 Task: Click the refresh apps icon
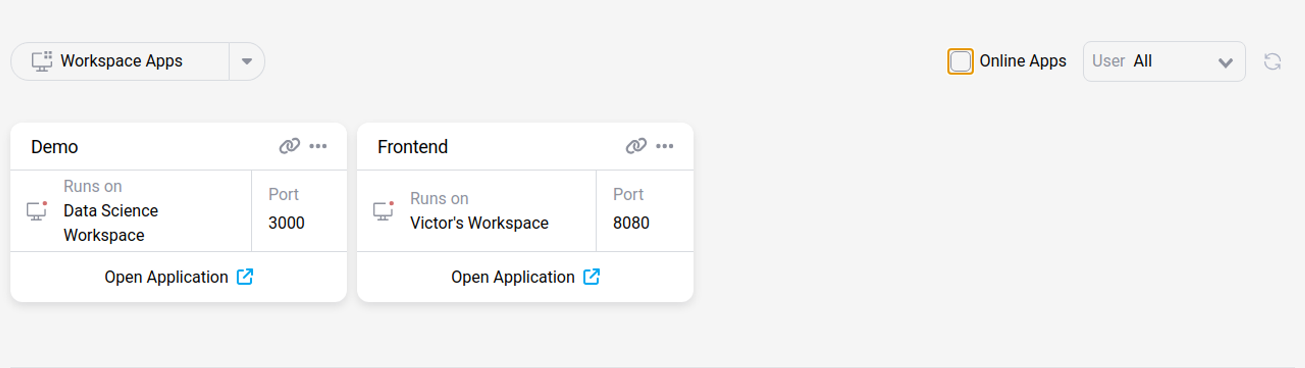coord(1272,62)
